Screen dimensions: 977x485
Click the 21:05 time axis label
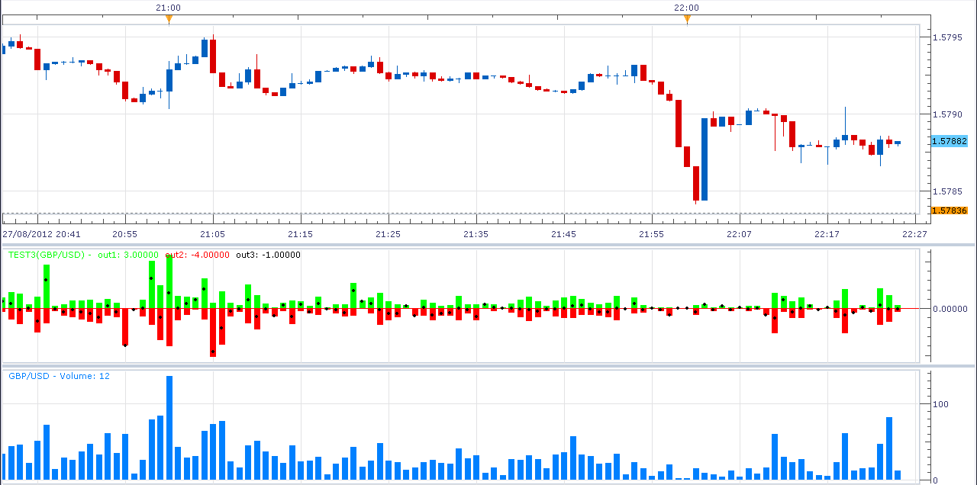tap(213, 234)
